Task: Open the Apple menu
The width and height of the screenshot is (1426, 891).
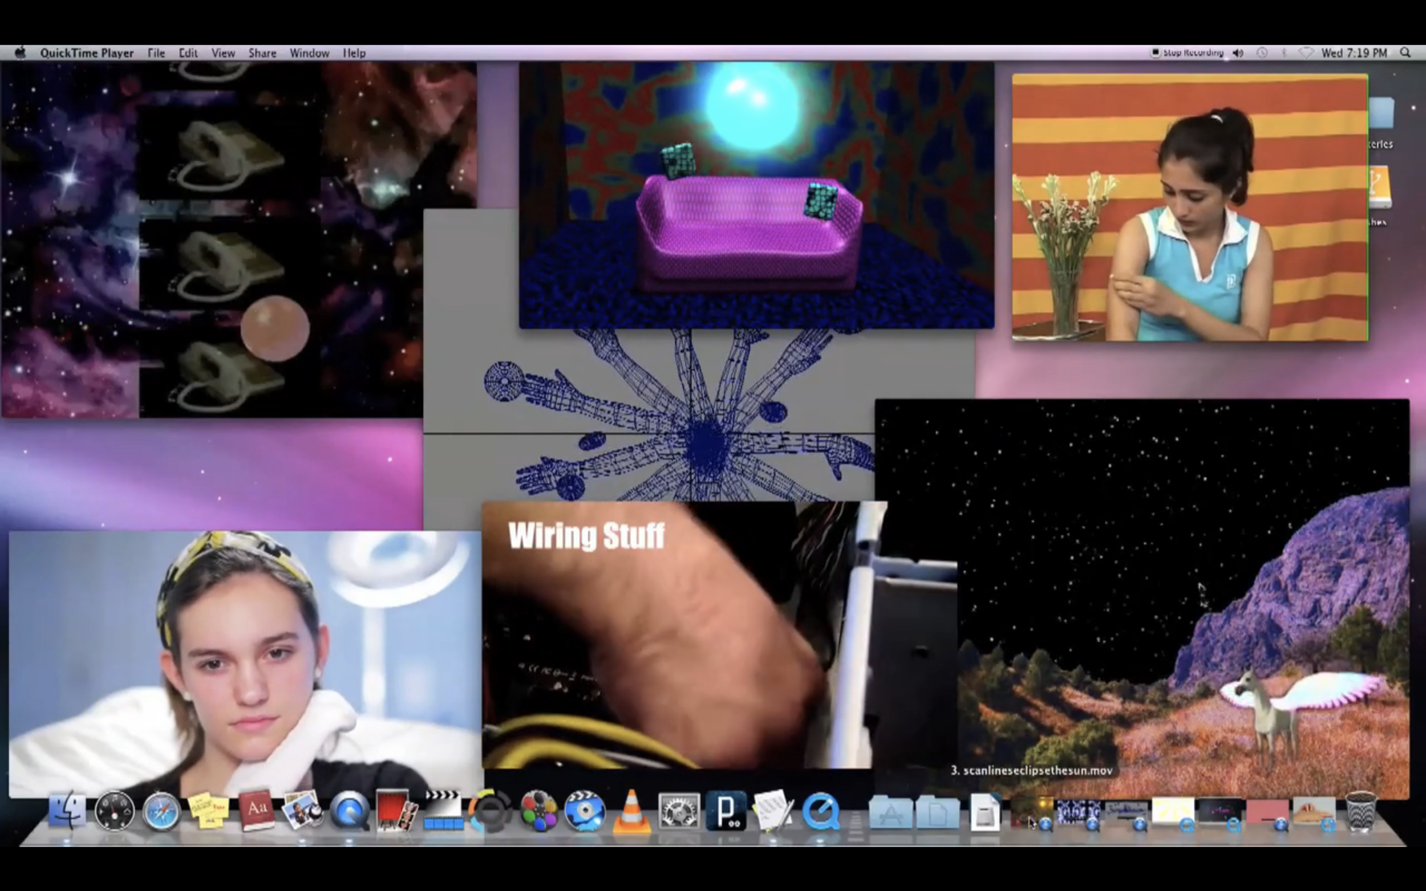Action: (x=20, y=53)
